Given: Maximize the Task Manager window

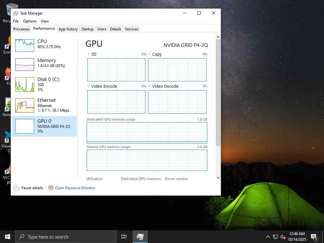Looking at the screenshot, I should coord(199,13).
